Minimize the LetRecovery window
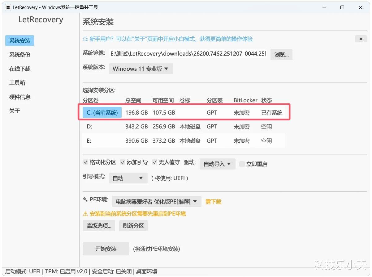 tap(324, 7)
